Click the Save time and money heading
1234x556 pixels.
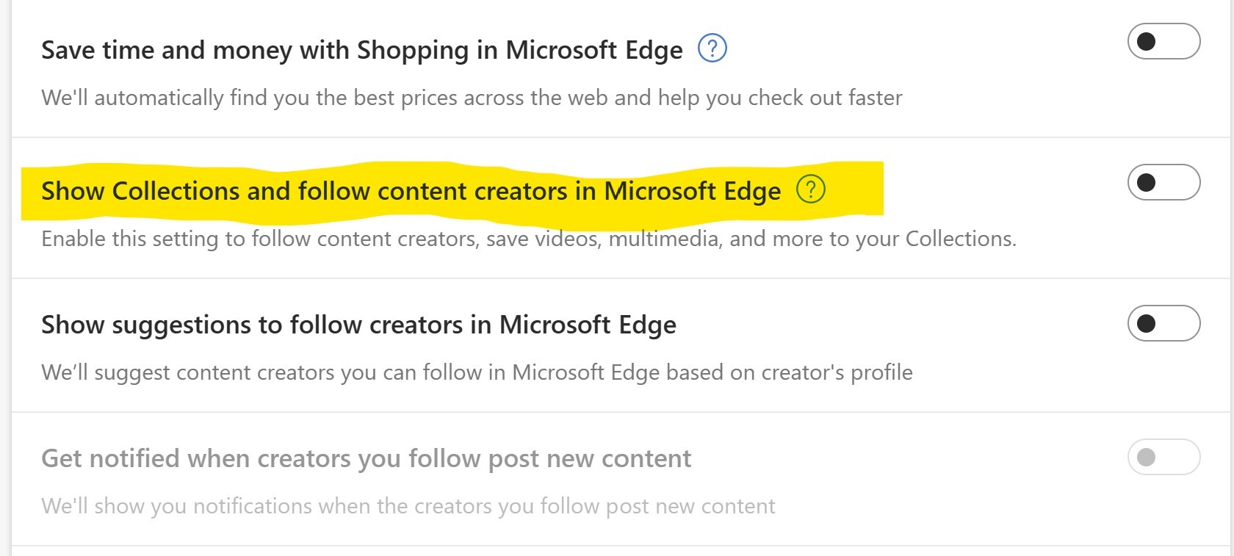pyautogui.click(x=361, y=50)
